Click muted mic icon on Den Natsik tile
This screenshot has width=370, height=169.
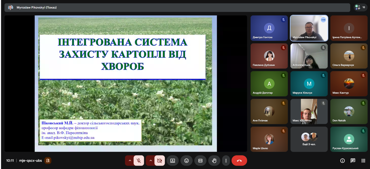363,103
